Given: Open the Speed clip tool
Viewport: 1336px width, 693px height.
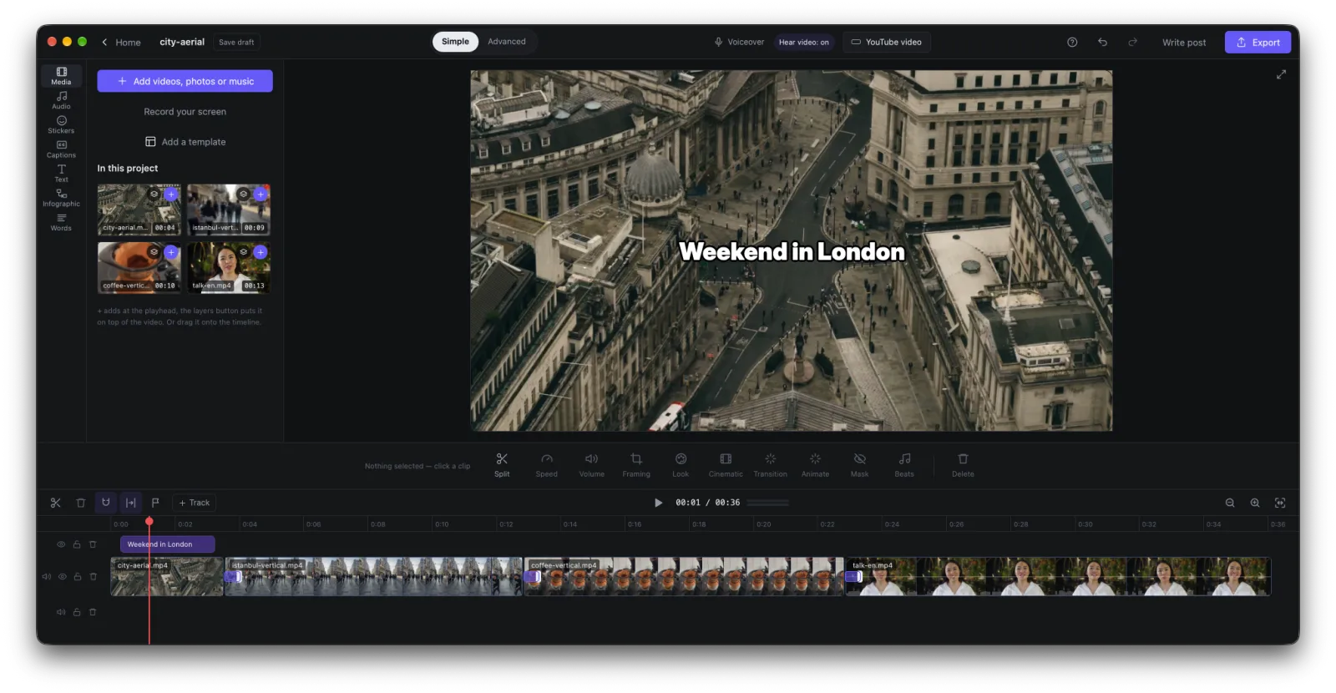Looking at the screenshot, I should click(x=547, y=465).
